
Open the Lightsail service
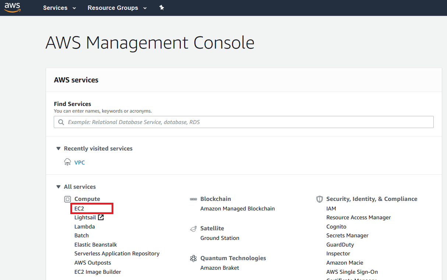[85, 217]
